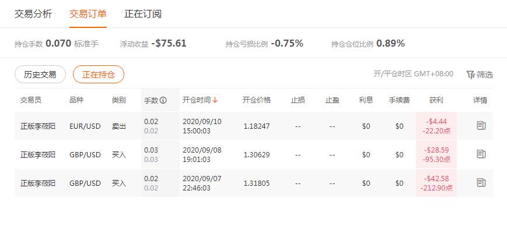The image size is (507, 226).
Task: Click the 止盈 column header
Action: (x=332, y=100)
